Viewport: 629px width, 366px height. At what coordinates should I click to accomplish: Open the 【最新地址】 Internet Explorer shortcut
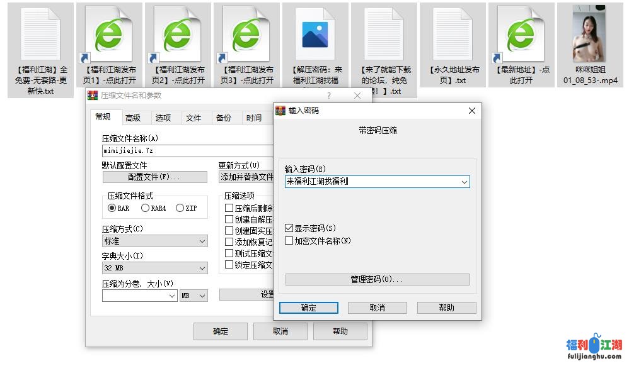(x=521, y=35)
